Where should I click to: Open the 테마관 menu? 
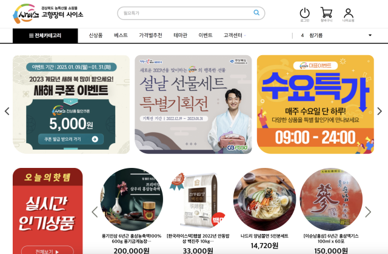click(181, 35)
